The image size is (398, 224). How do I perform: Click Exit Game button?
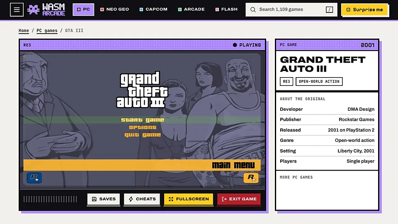[x=239, y=199]
